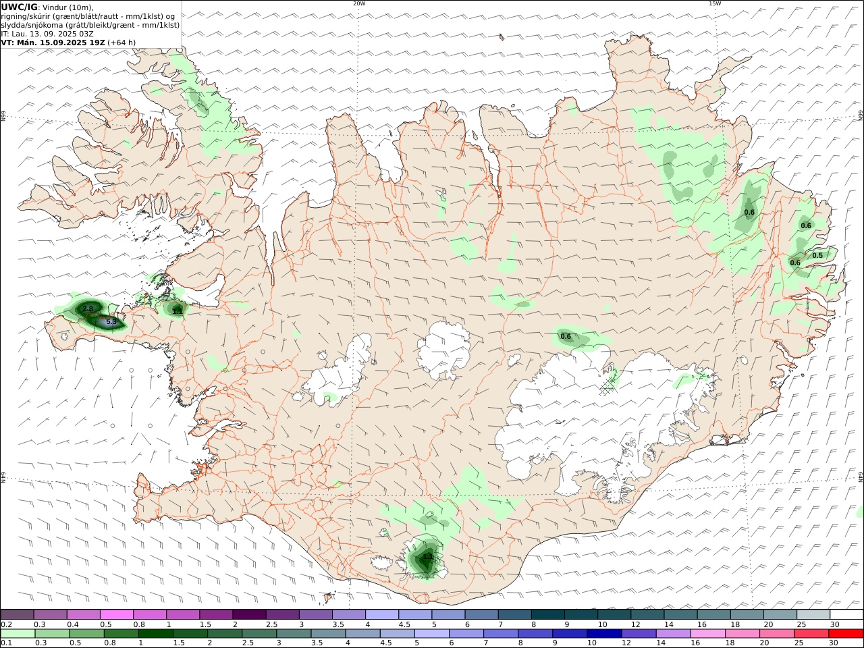
Task: Select the VT: Mán. 15.09.2025 19Z line
Action: pos(68,43)
